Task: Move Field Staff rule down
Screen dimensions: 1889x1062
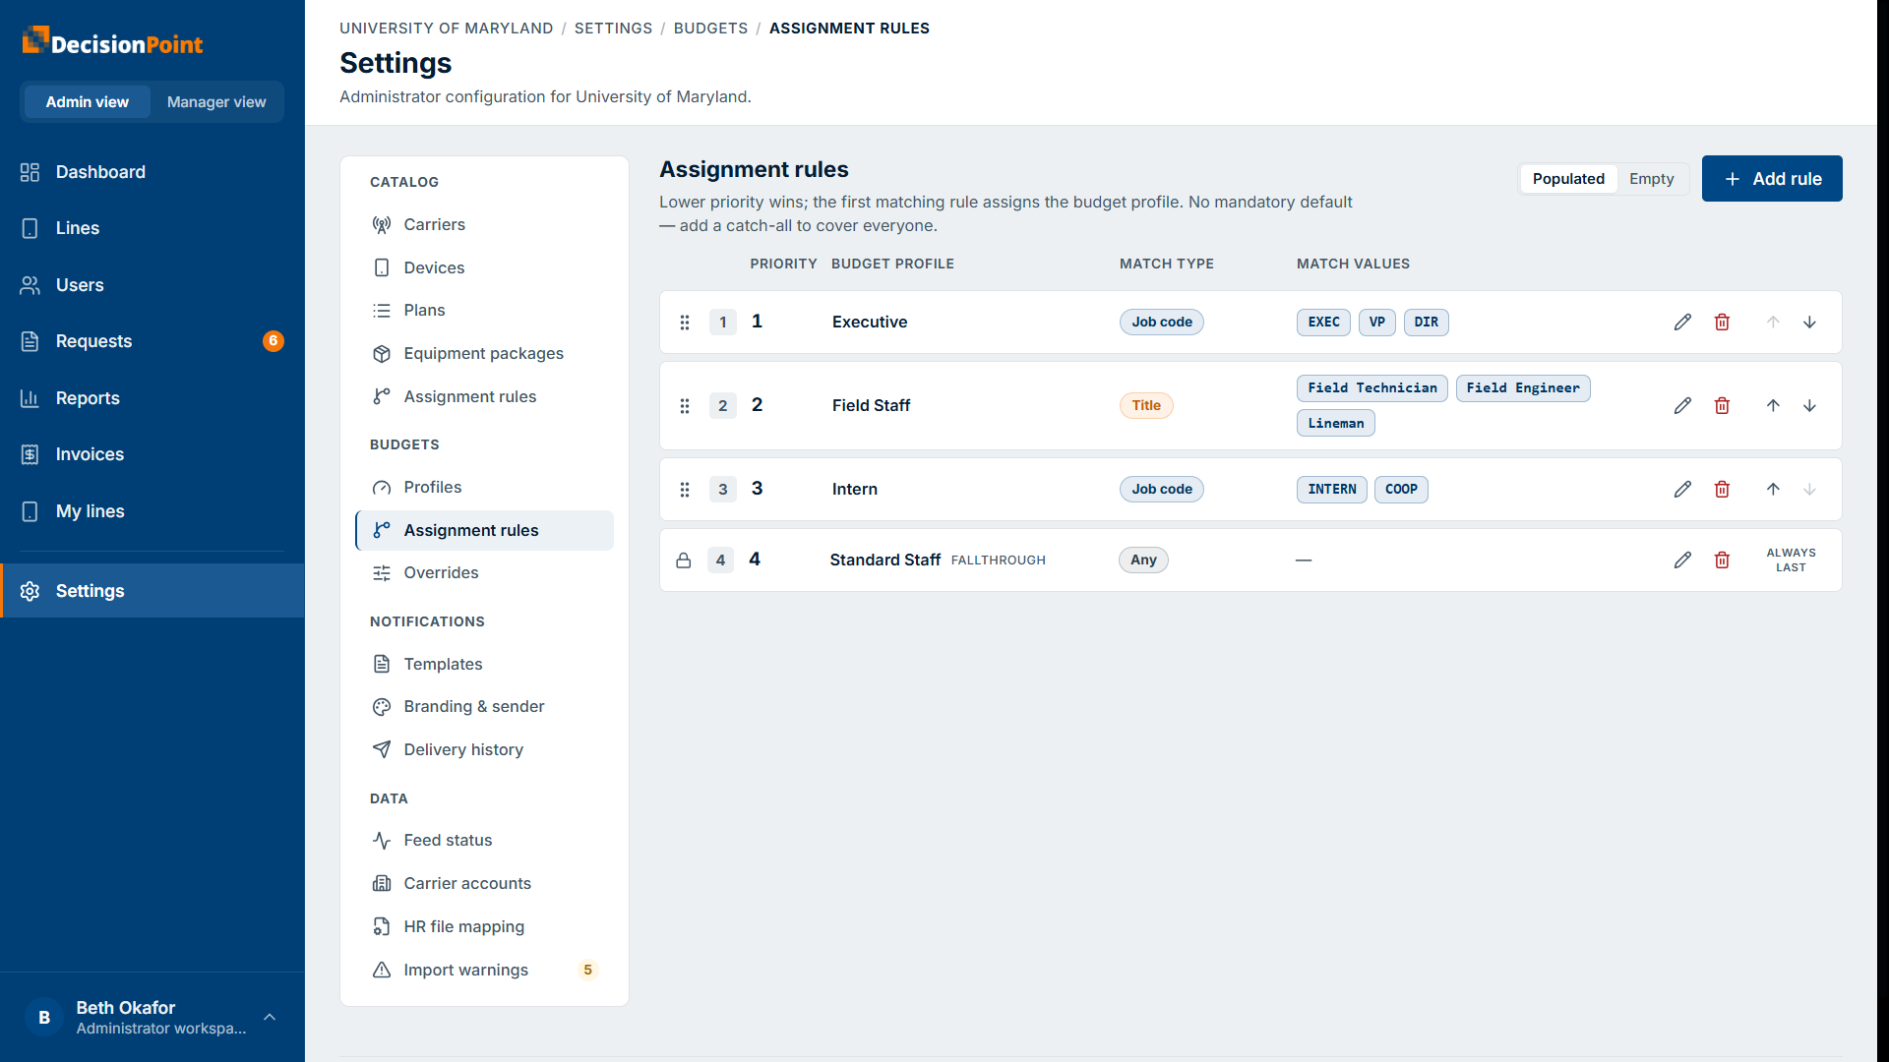Action: click(1809, 406)
